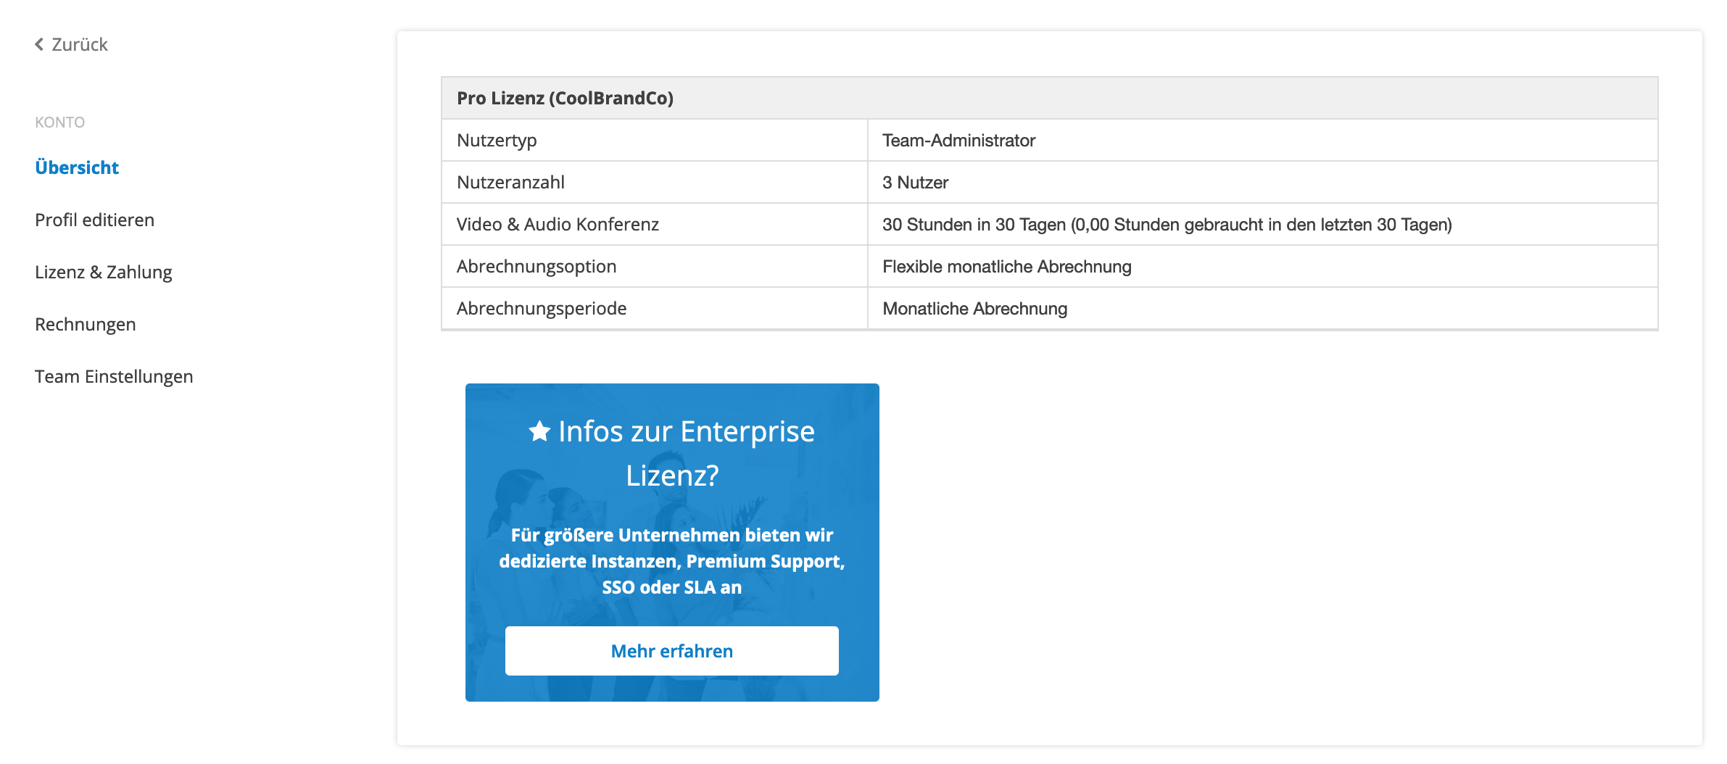Click the Infos zur Enterprise Lizenz heading
This screenshot has width=1727, height=764.
coord(672,453)
